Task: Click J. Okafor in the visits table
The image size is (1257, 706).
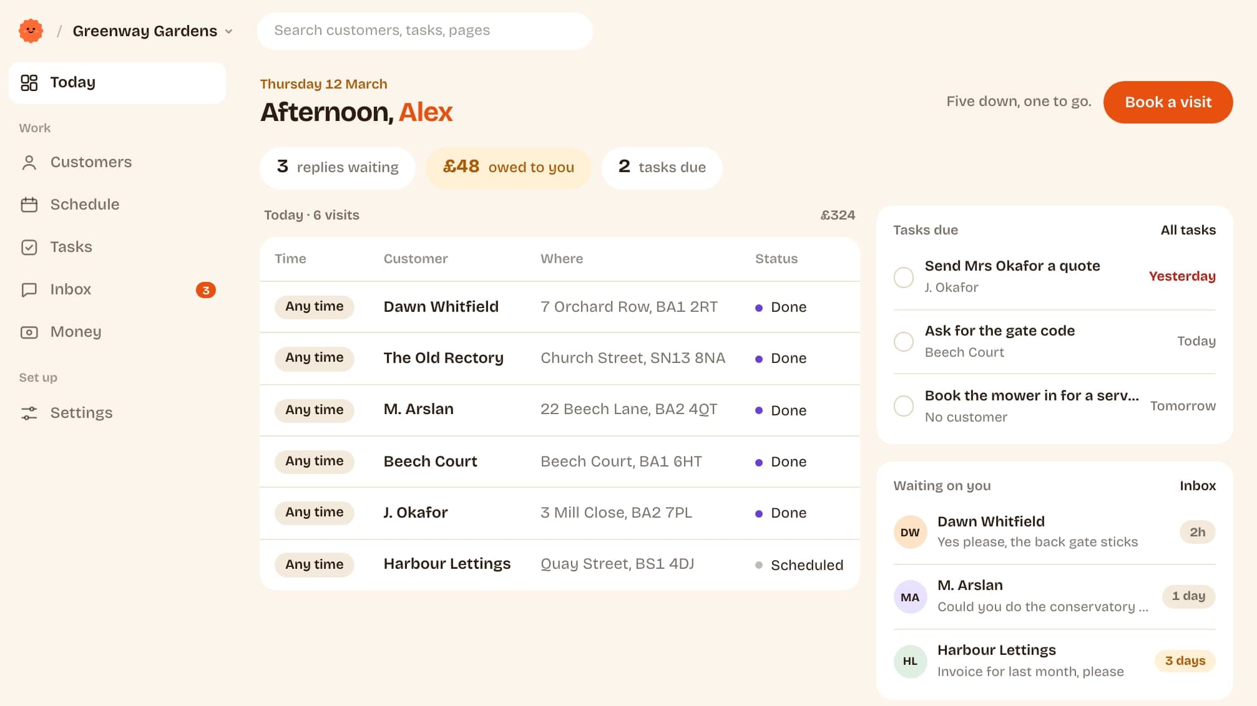Action: coord(415,513)
